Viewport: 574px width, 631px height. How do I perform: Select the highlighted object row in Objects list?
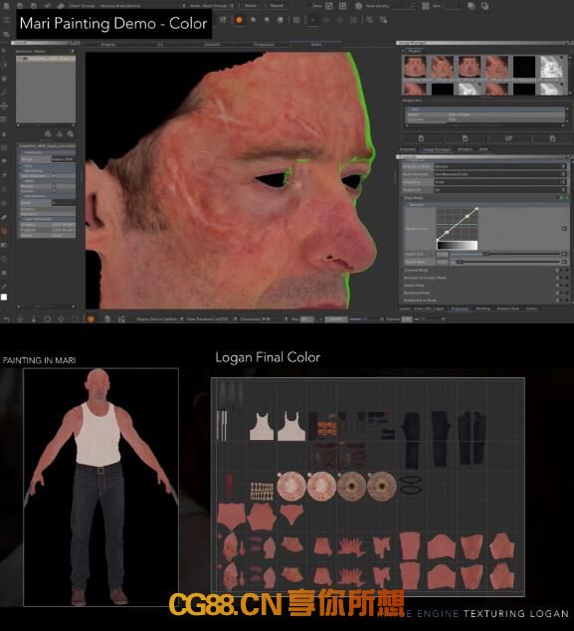[46, 59]
